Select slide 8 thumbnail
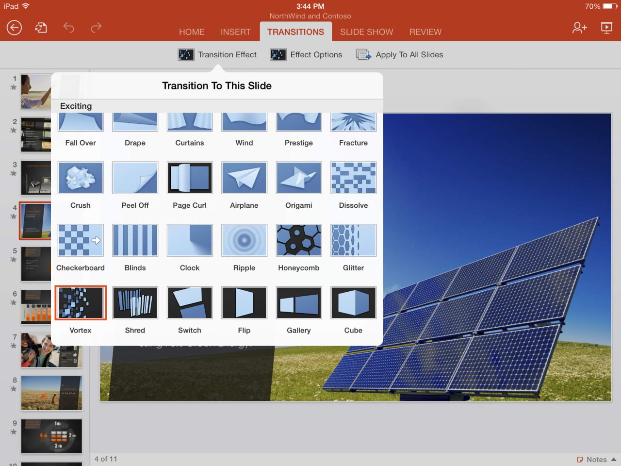This screenshot has width=621, height=466. [x=51, y=393]
